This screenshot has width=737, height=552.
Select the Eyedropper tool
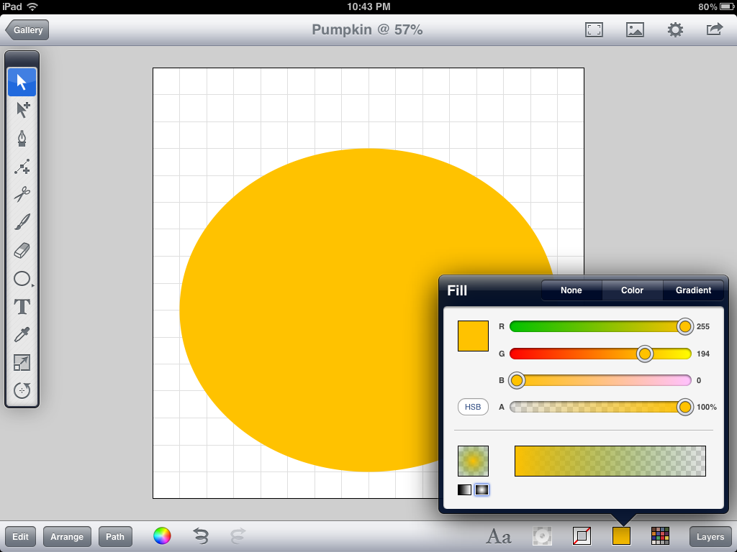(22, 334)
